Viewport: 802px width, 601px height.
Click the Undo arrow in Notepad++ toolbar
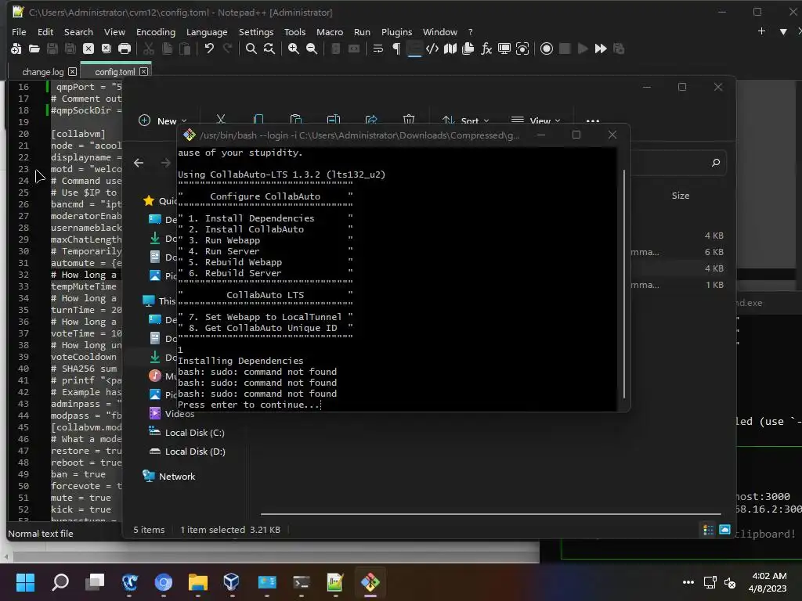tap(208, 49)
